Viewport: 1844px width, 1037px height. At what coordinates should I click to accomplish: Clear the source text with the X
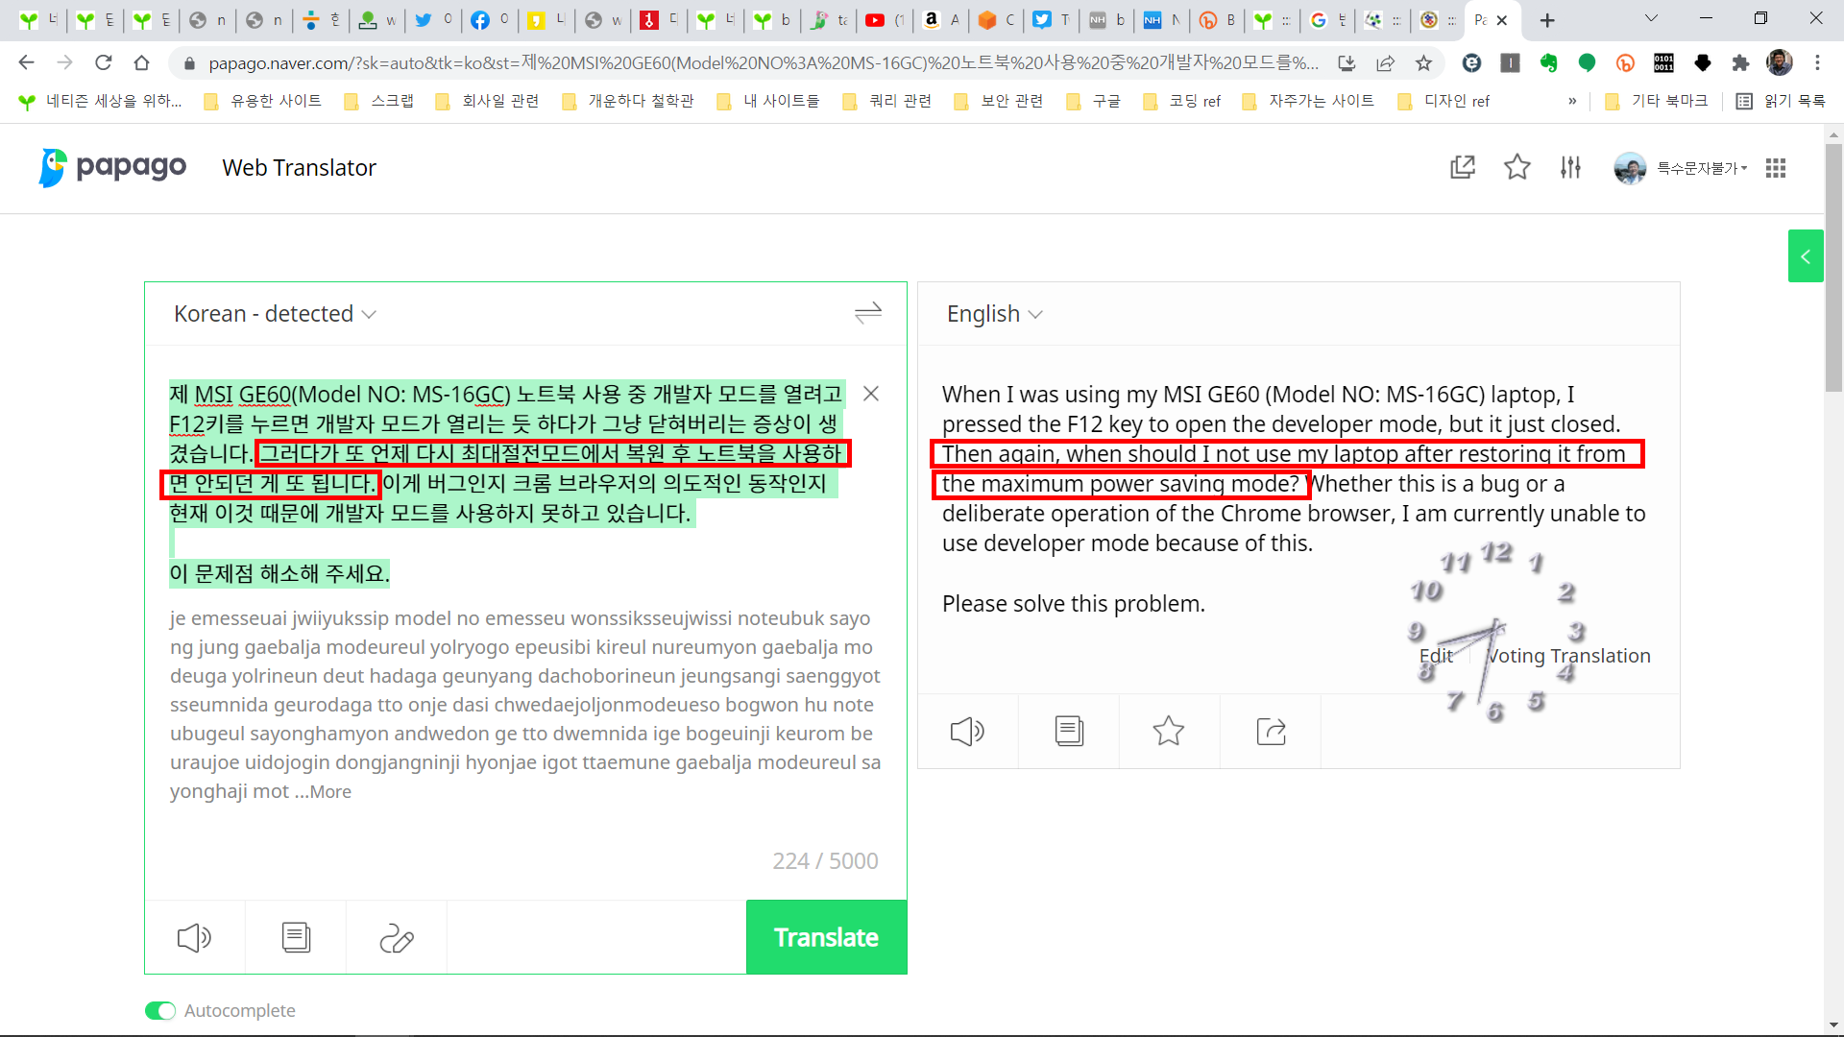(x=871, y=394)
